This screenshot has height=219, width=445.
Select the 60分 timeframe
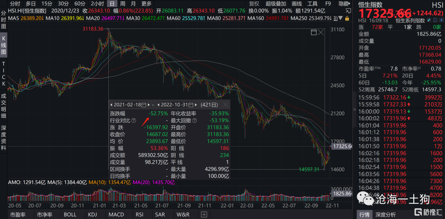coord(80,4)
